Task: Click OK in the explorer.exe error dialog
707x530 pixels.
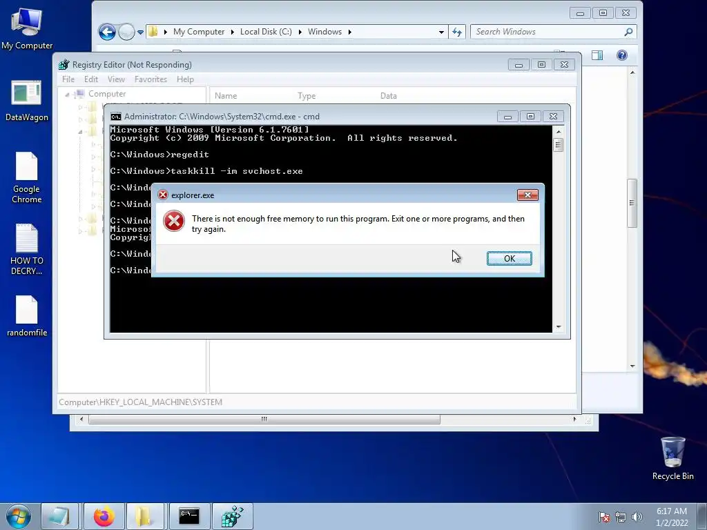Action: tap(509, 258)
